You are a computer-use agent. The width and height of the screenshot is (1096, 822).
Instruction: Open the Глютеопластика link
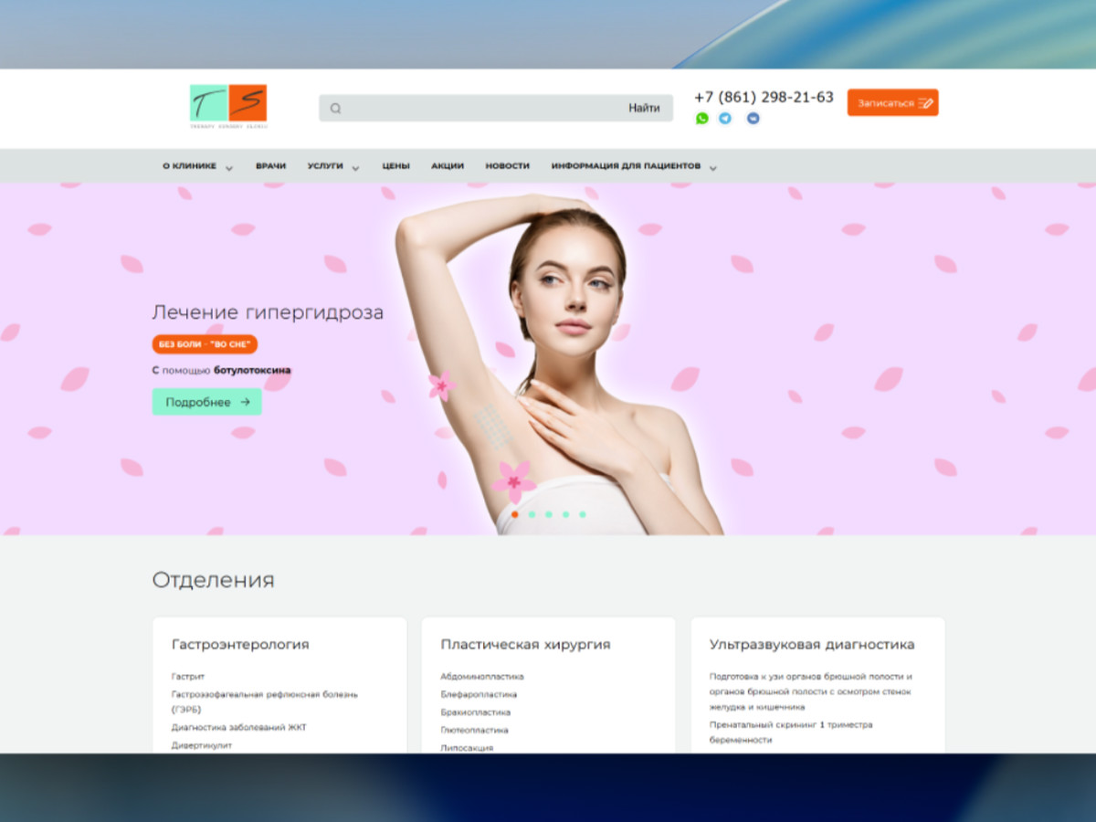point(474,730)
